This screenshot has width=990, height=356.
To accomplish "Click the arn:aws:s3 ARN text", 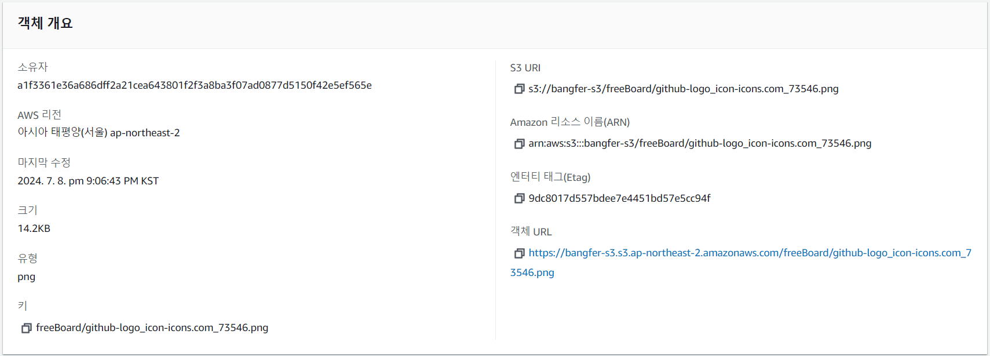I will 700,143.
